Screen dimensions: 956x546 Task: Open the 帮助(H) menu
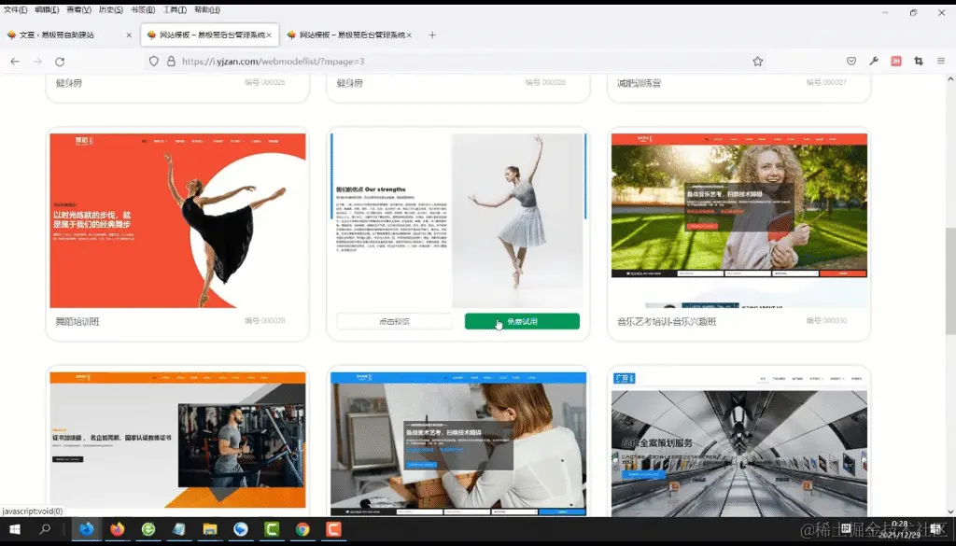click(206, 9)
